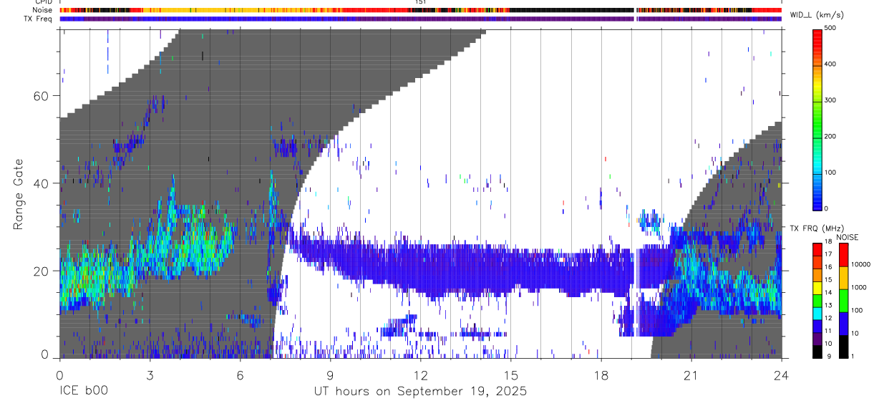The image size is (879, 406).
Task: Click the green segment of NOISE color bar
Action: (x=843, y=299)
